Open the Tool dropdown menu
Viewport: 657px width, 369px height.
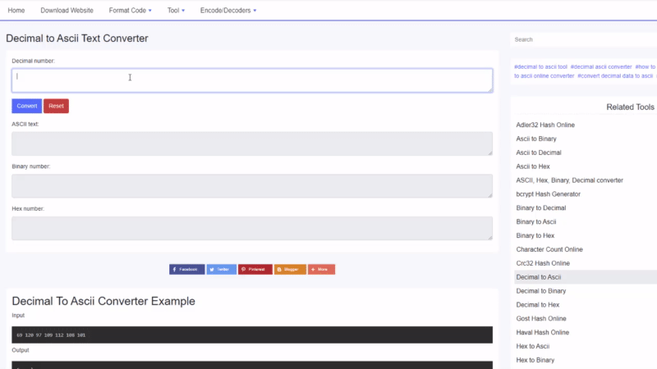[176, 11]
